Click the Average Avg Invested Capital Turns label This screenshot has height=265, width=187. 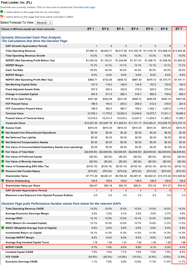[27, 242]
